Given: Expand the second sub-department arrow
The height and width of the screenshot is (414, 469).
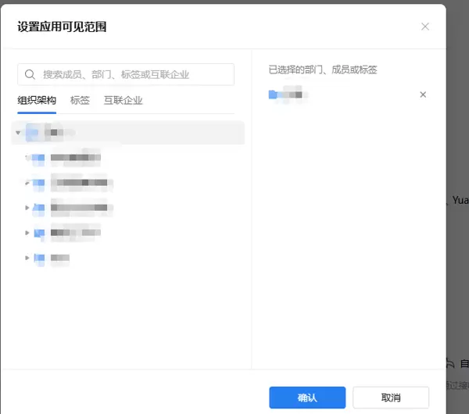Looking at the screenshot, I should pyautogui.click(x=27, y=184).
